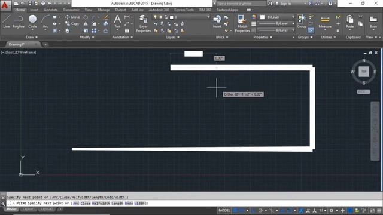This screenshot has height=215, width=383.
Task: Expand the Block panel
Action: click(222, 37)
